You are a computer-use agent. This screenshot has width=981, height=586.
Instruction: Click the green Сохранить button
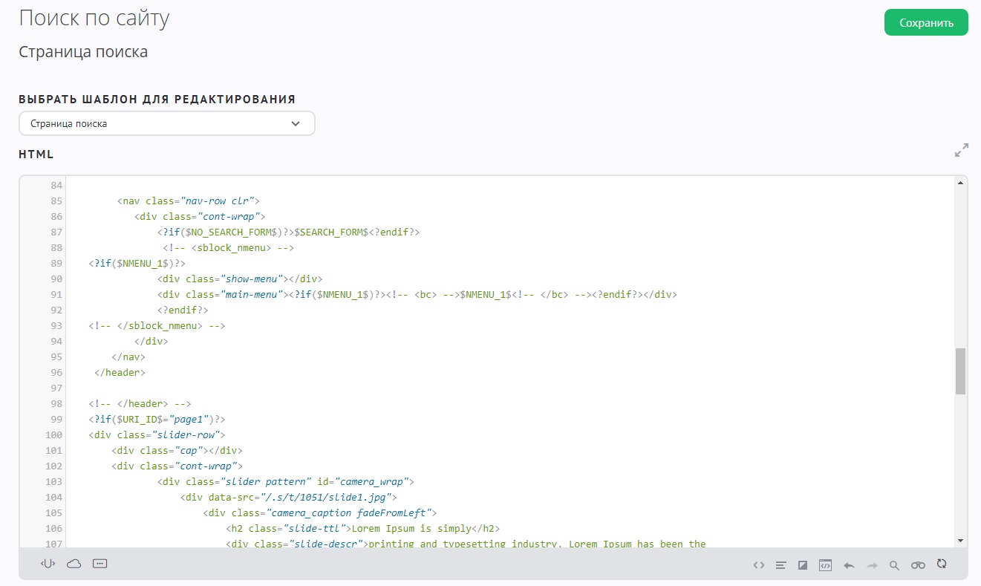[926, 22]
